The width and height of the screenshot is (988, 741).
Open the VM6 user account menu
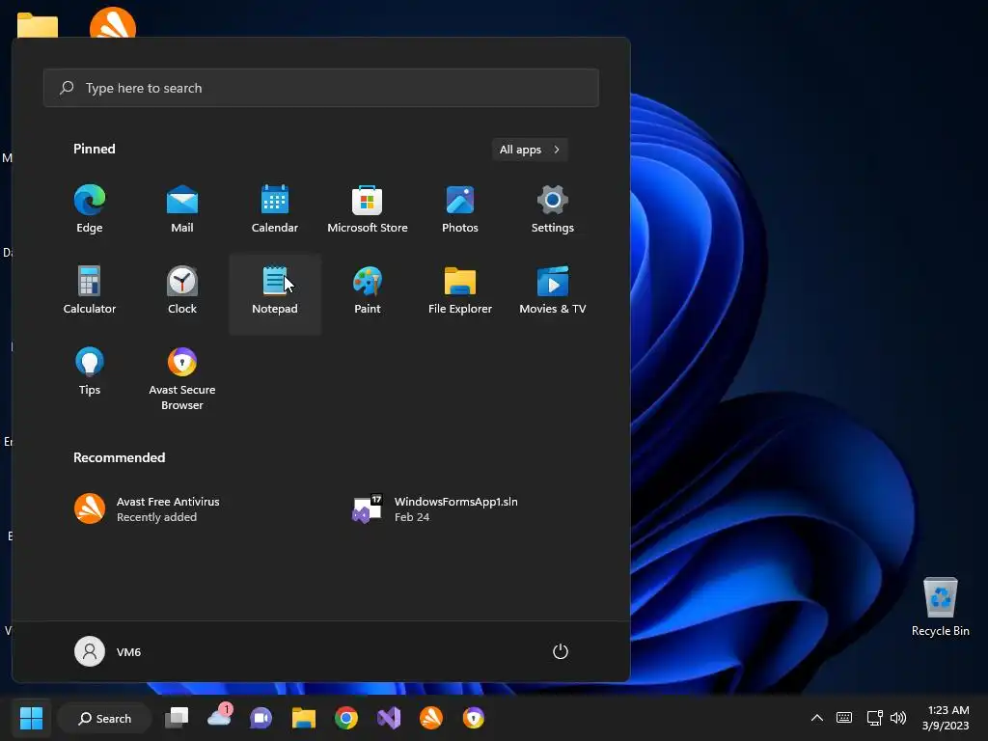click(x=108, y=651)
